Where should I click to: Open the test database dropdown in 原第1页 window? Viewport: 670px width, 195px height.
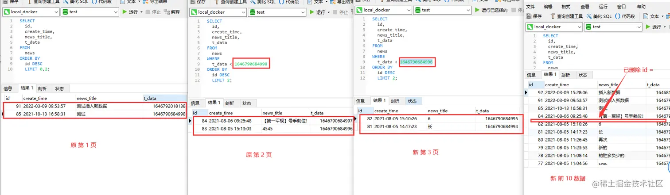90,12
